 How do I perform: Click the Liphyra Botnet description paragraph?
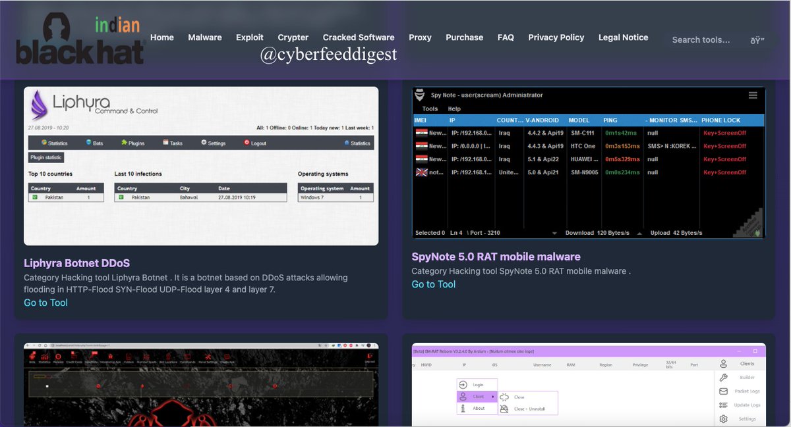click(x=187, y=284)
